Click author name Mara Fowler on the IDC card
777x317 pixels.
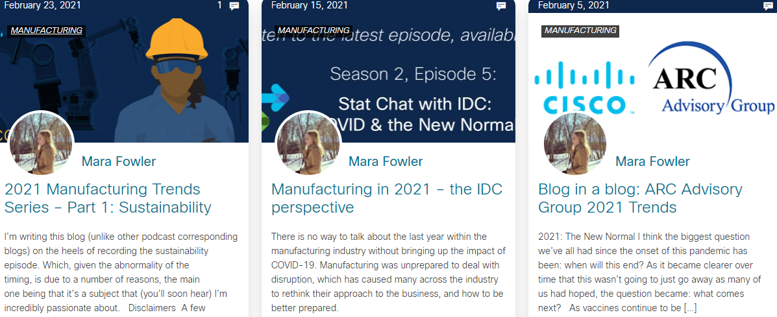point(386,161)
